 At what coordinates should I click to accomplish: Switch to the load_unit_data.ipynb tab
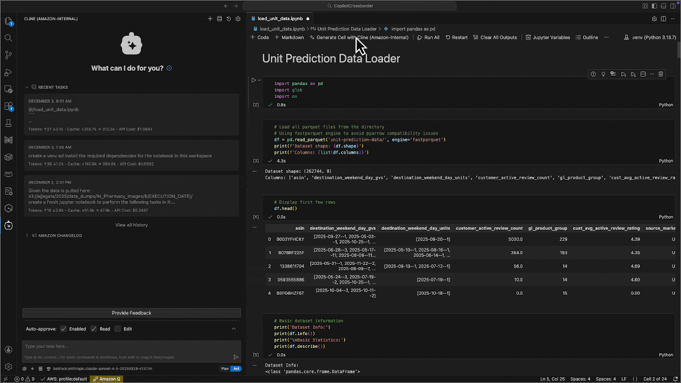(x=280, y=18)
